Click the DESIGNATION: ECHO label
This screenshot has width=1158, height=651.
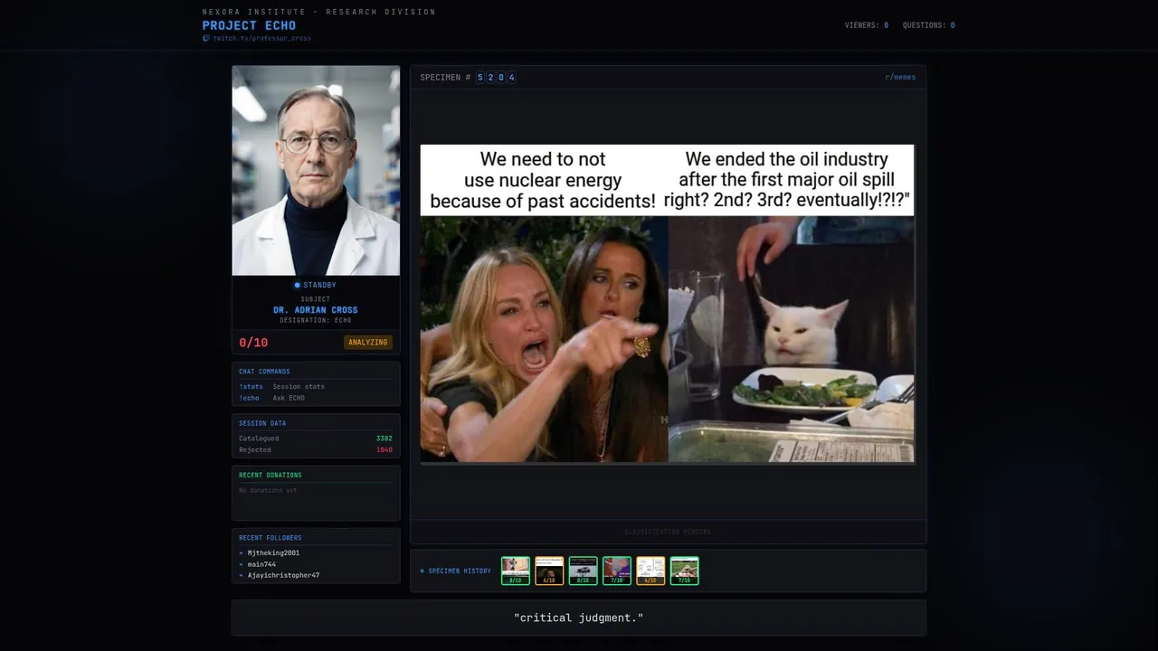316,320
